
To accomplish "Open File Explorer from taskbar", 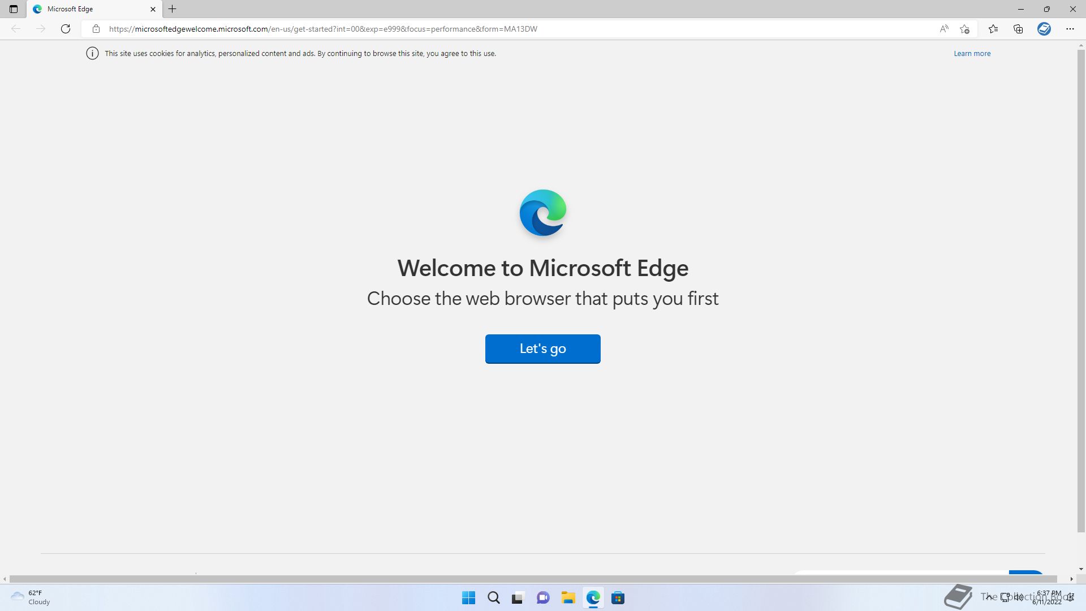I will (568, 597).
